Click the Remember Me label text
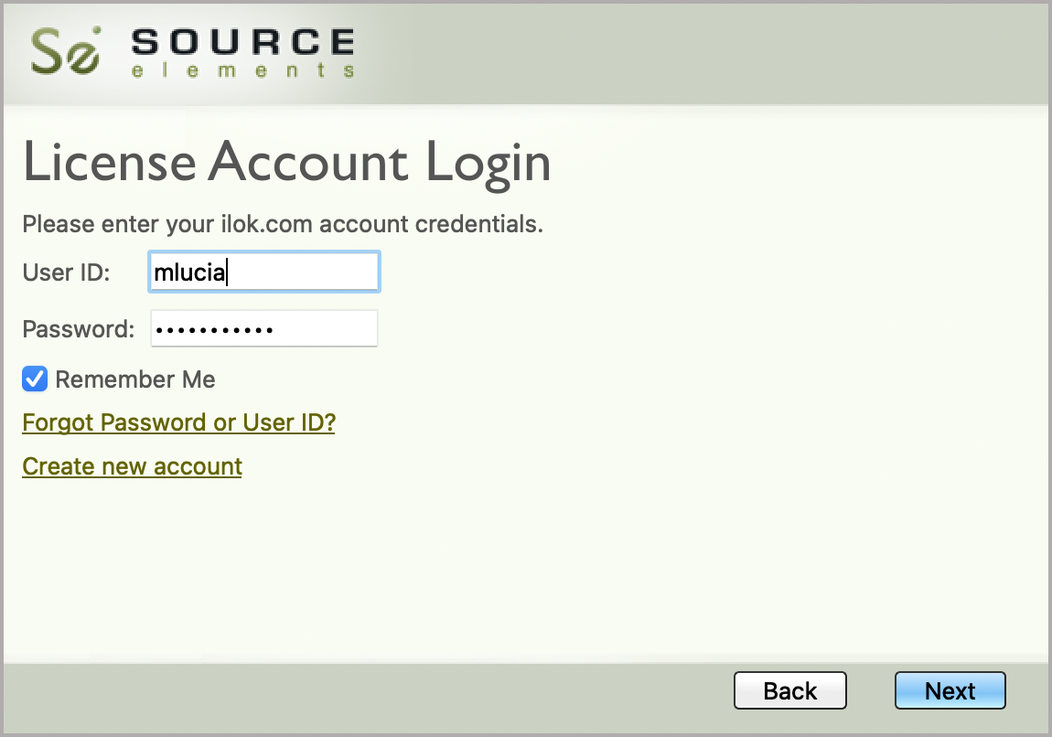Screen dimensions: 1052x737 pos(135,379)
